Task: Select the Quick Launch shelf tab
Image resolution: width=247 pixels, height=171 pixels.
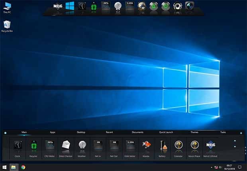Action: [x=166, y=132]
